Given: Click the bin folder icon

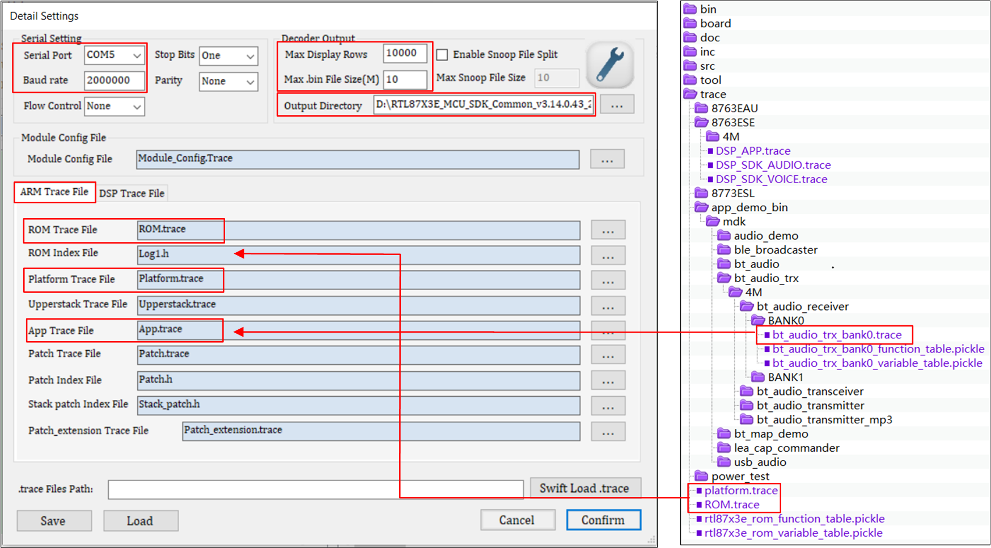Looking at the screenshot, I should click(690, 9).
